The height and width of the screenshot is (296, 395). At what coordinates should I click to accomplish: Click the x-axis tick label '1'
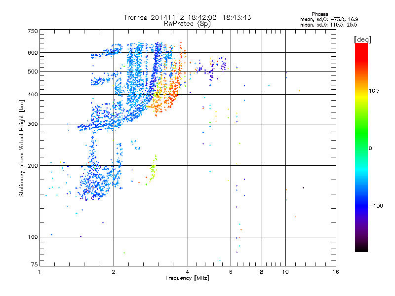point(39,272)
